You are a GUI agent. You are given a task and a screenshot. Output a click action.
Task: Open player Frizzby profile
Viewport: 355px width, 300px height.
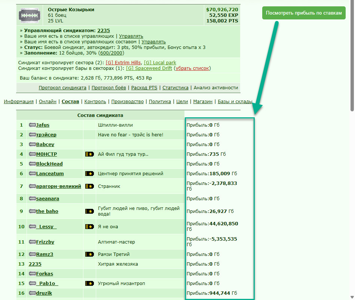click(x=45, y=242)
